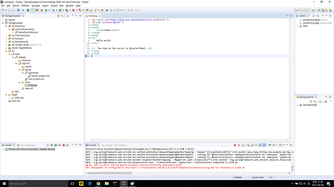Click the red Terminate icon in Console

coord(235,145)
